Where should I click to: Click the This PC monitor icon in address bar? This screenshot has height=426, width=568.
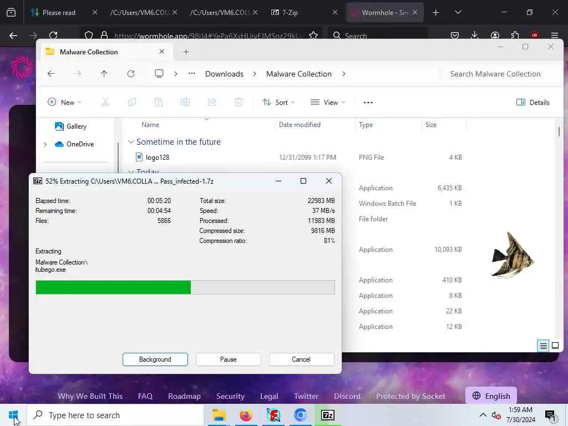pos(159,74)
